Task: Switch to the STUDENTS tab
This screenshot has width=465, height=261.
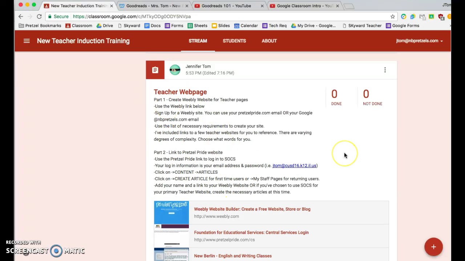Action: coord(234,41)
